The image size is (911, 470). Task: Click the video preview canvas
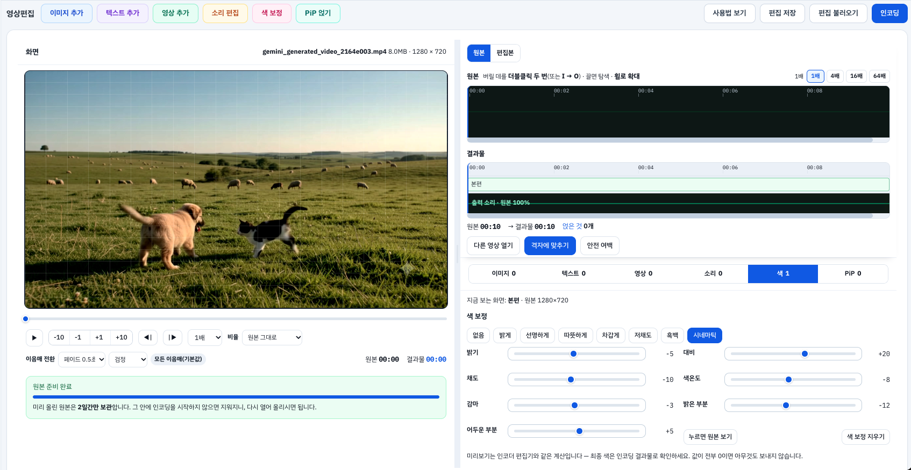236,190
